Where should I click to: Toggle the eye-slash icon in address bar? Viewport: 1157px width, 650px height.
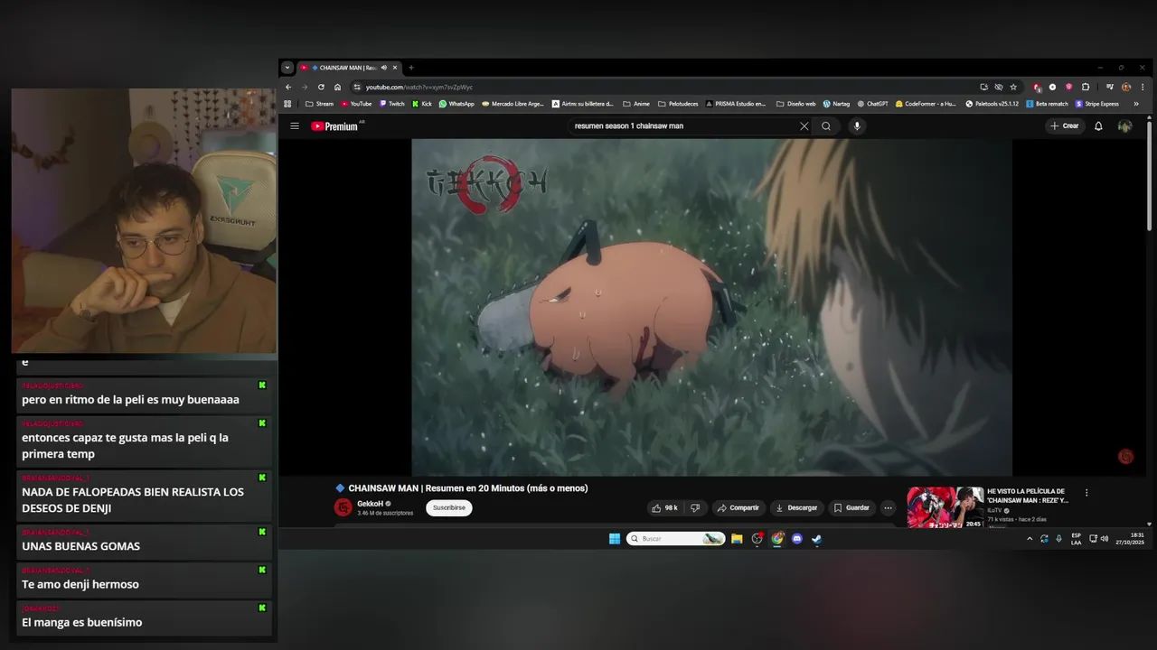999,88
